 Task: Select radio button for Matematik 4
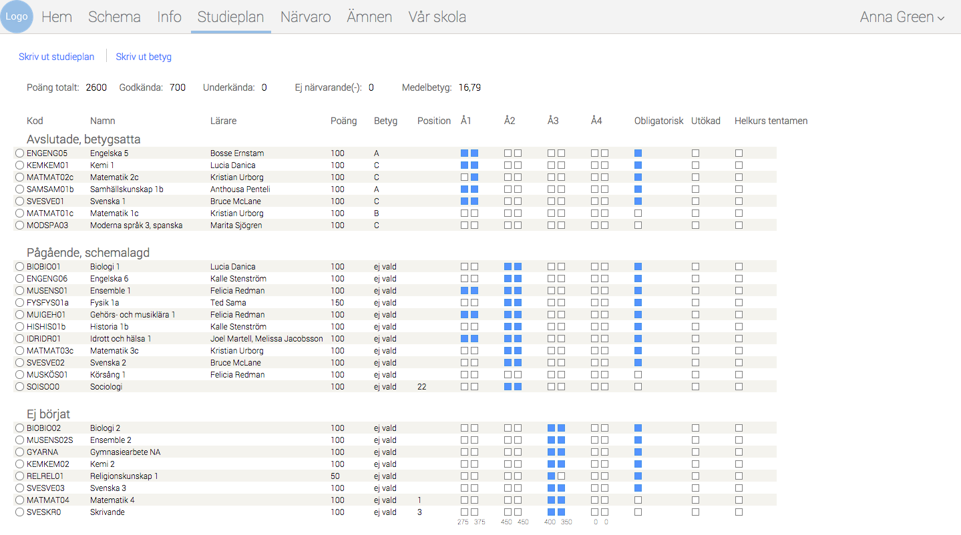[x=19, y=500]
